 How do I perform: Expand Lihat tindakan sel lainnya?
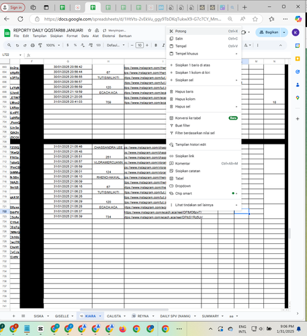coord(204,205)
